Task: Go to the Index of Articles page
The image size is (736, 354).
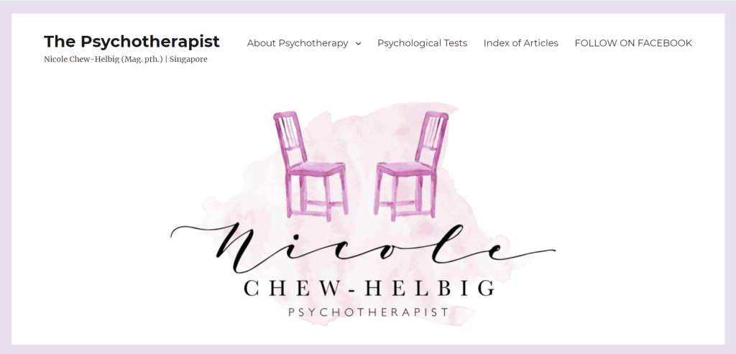Action: (x=520, y=43)
